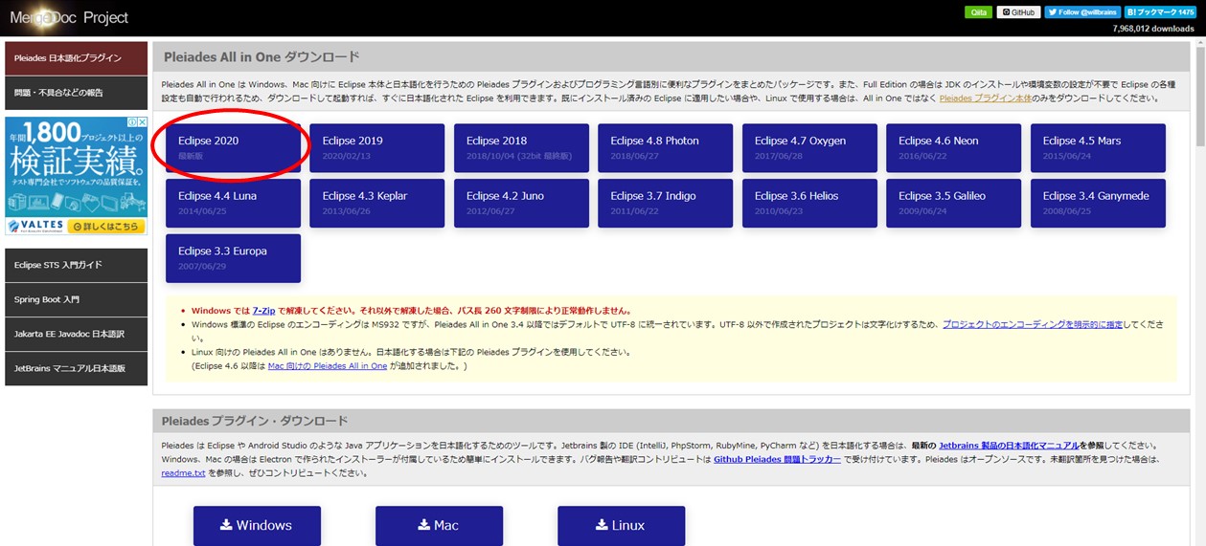This screenshot has height=546, width=1206.
Task: Select the Eclipse 4.7 Oxygen tile
Action: tap(809, 147)
